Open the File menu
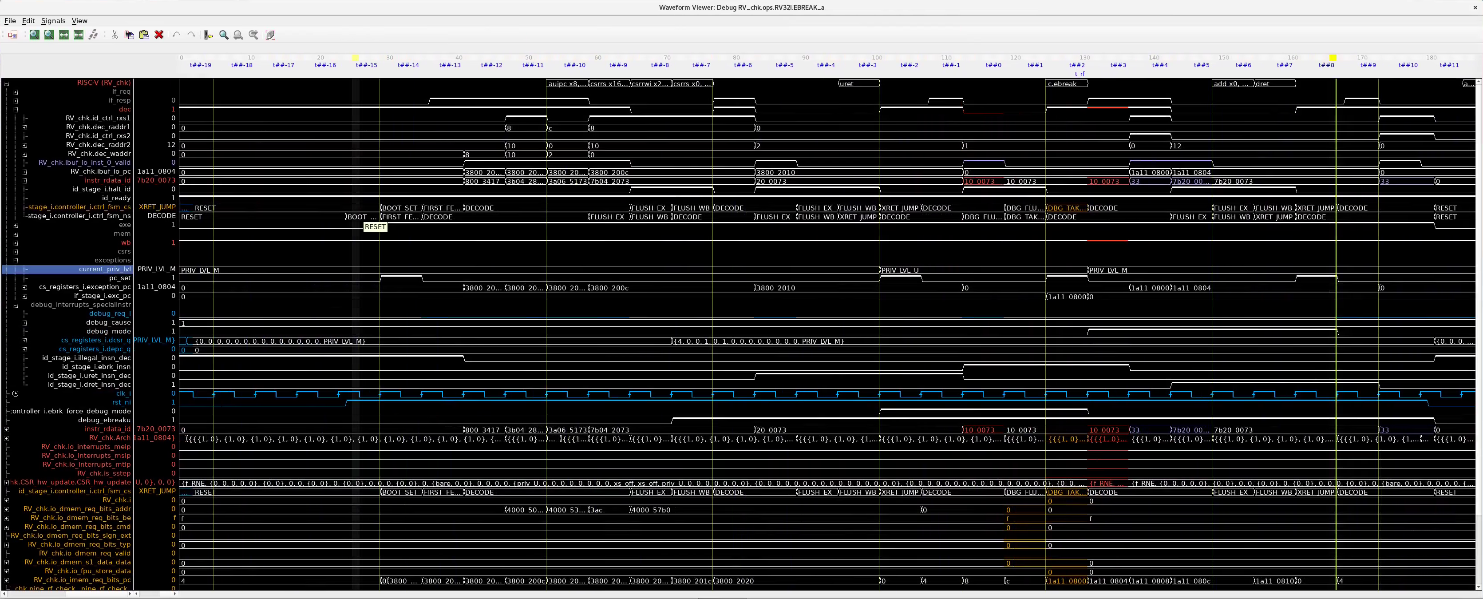 tap(10, 21)
